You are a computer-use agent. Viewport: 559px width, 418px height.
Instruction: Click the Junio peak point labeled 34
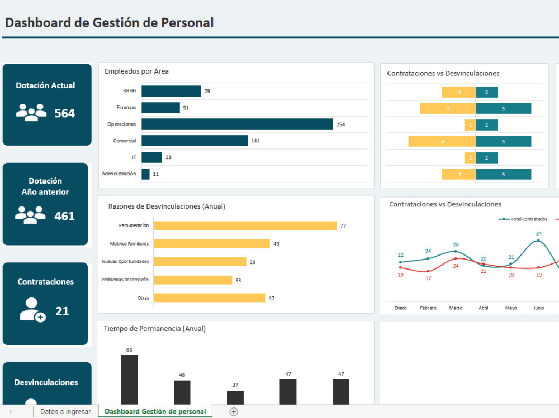pos(538,241)
